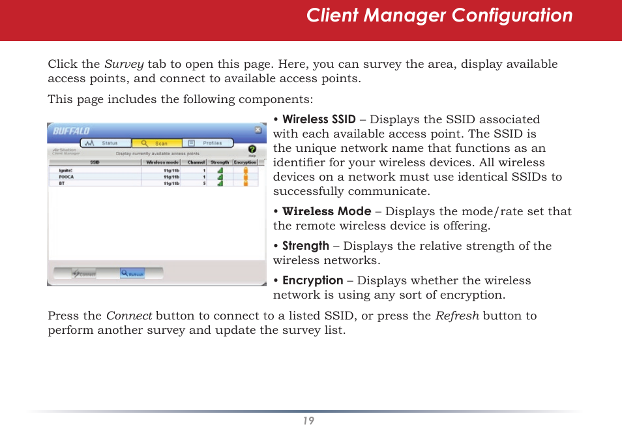Screen dimensions: 622x431
Task: Select the BT network row
Action: click(154, 183)
